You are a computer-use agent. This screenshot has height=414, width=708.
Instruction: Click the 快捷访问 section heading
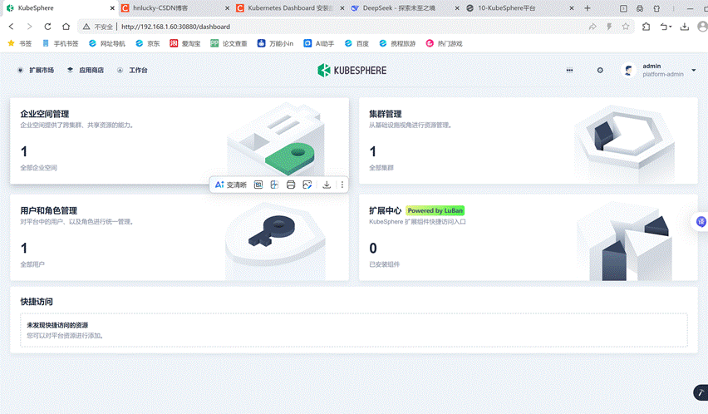point(37,302)
